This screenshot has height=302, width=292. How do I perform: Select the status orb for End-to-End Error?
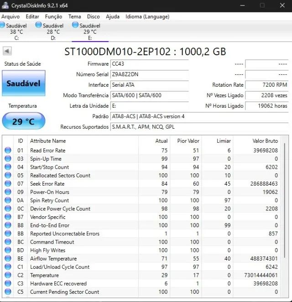coord(8,225)
